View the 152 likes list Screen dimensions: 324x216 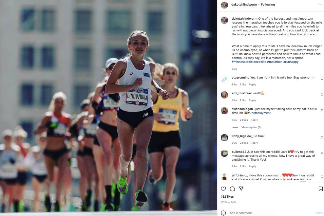227,197
